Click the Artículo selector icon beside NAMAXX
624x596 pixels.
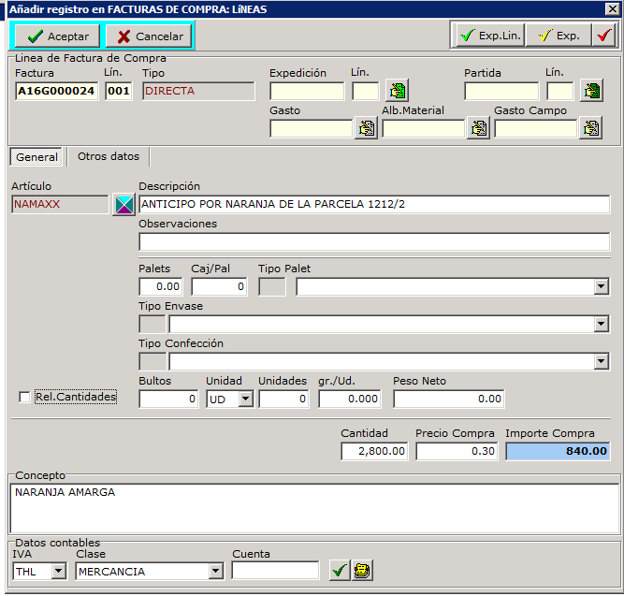click(123, 205)
